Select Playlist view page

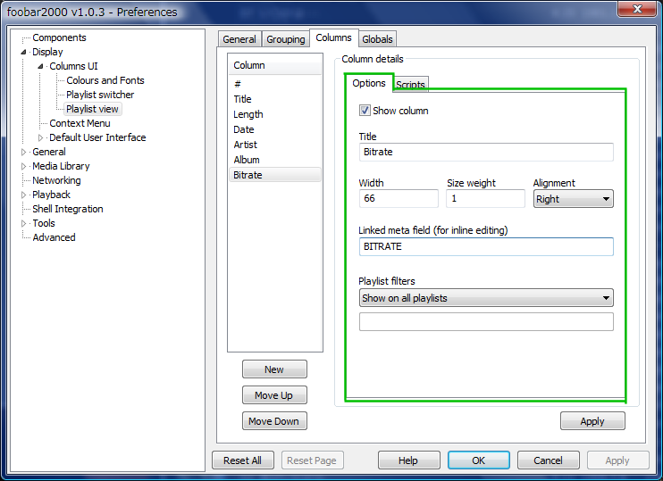[92, 109]
